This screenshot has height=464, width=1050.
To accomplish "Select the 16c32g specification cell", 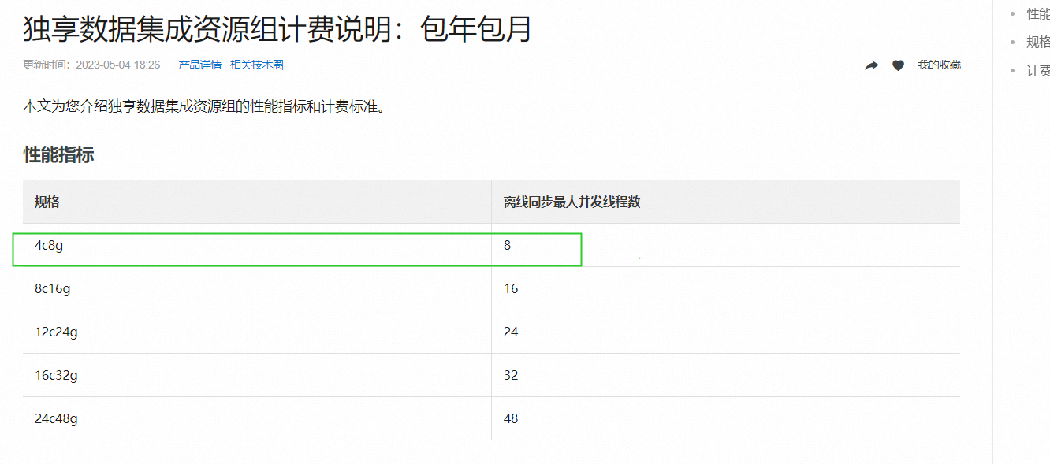I will point(56,375).
